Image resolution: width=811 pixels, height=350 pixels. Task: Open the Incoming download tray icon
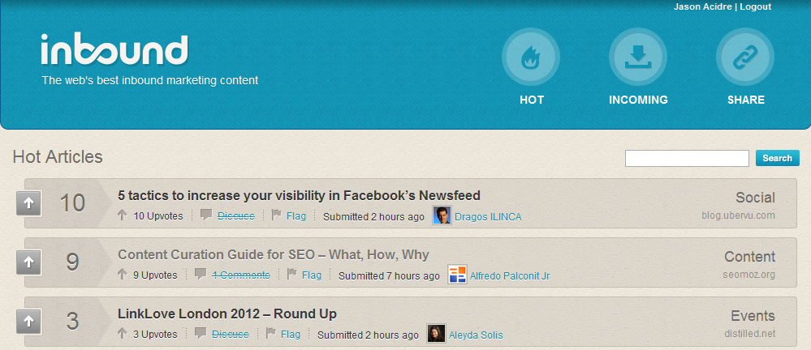click(x=638, y=57)
